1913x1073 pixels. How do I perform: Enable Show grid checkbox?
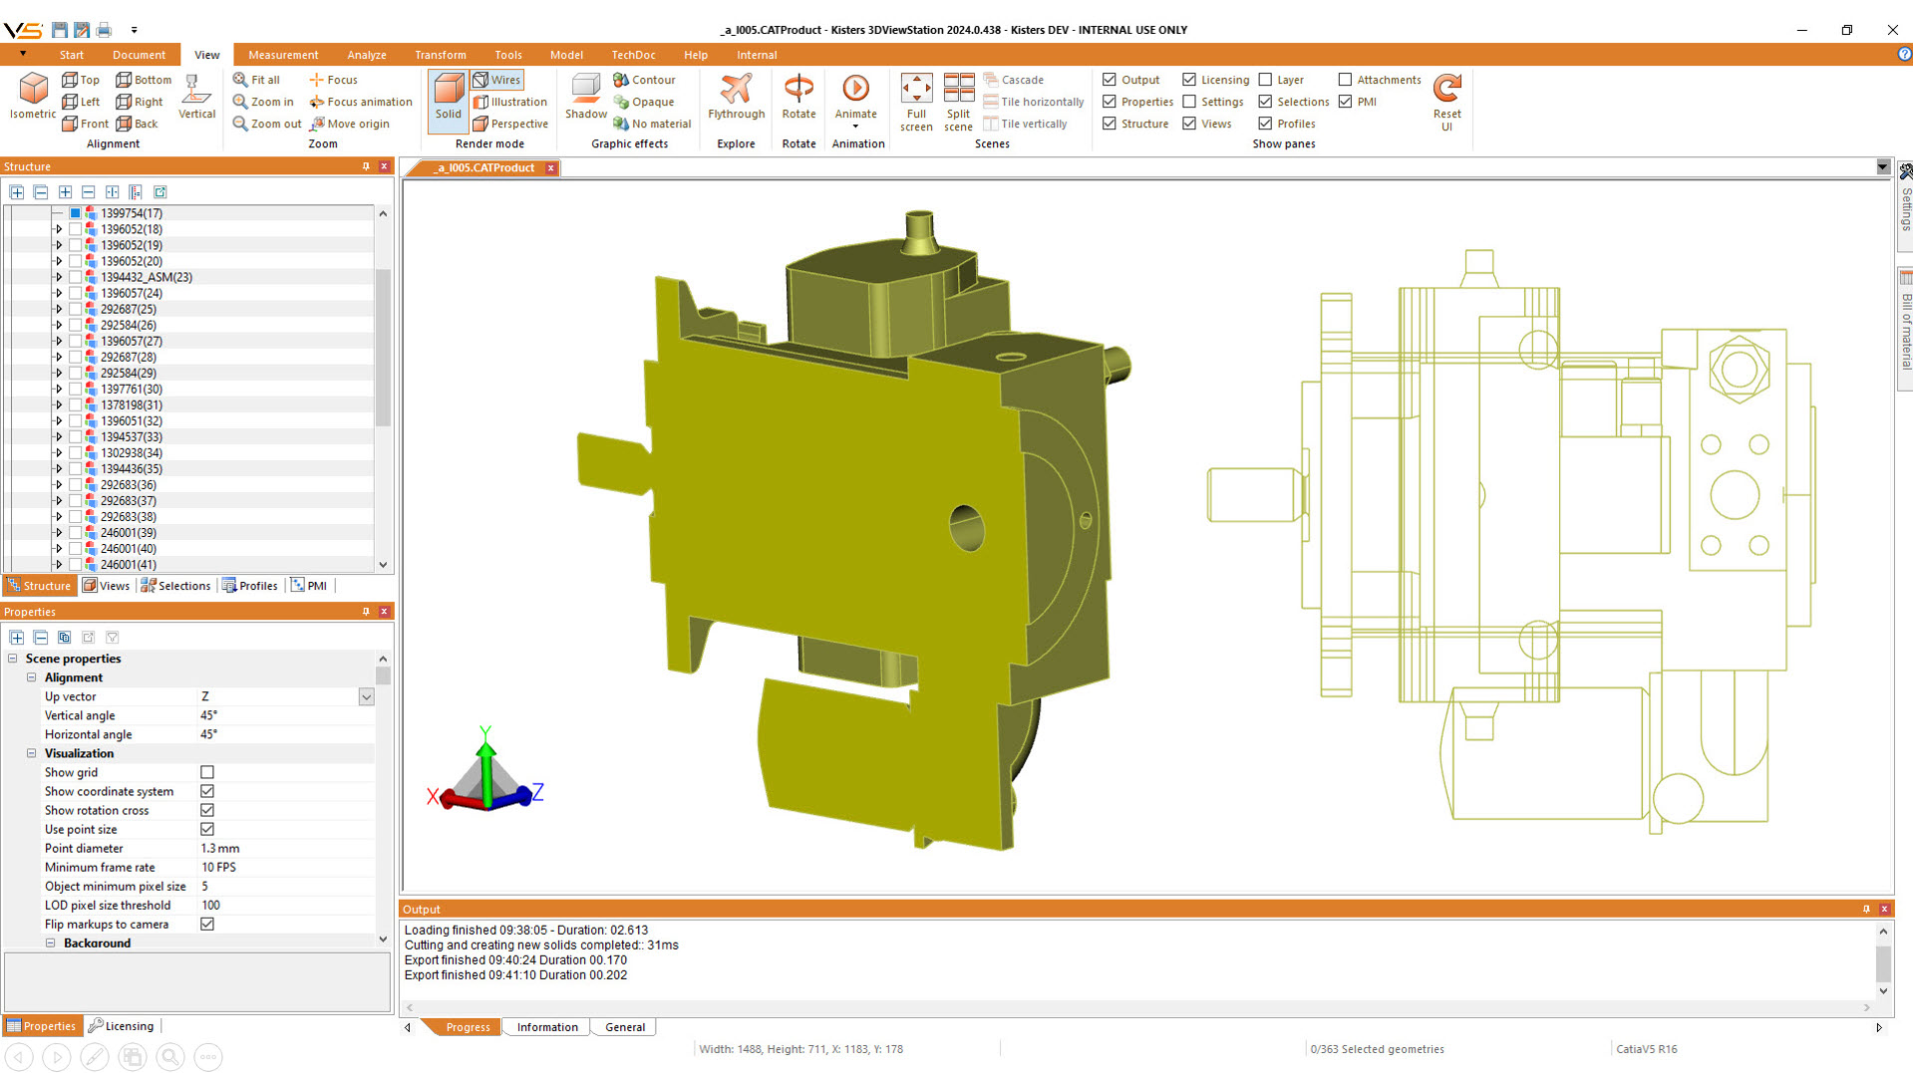tap(207, 772)
